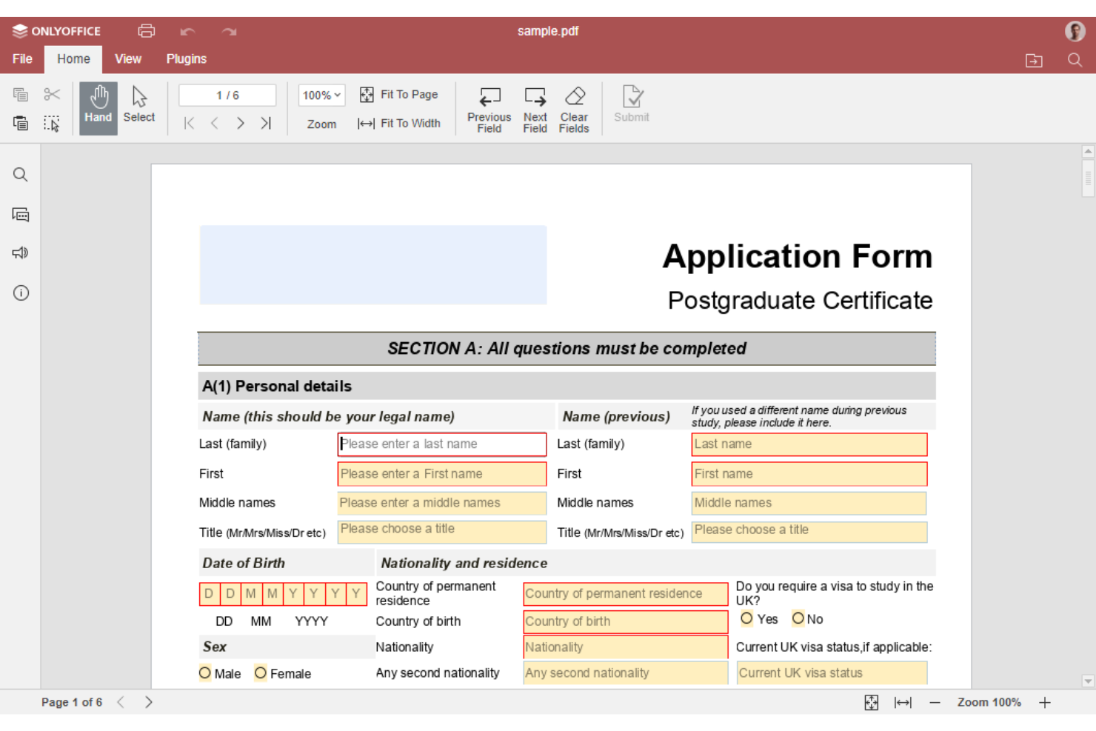
Task: Open the search panel in left sidebar
Action: pyautogui.click(x=20, y=174)
